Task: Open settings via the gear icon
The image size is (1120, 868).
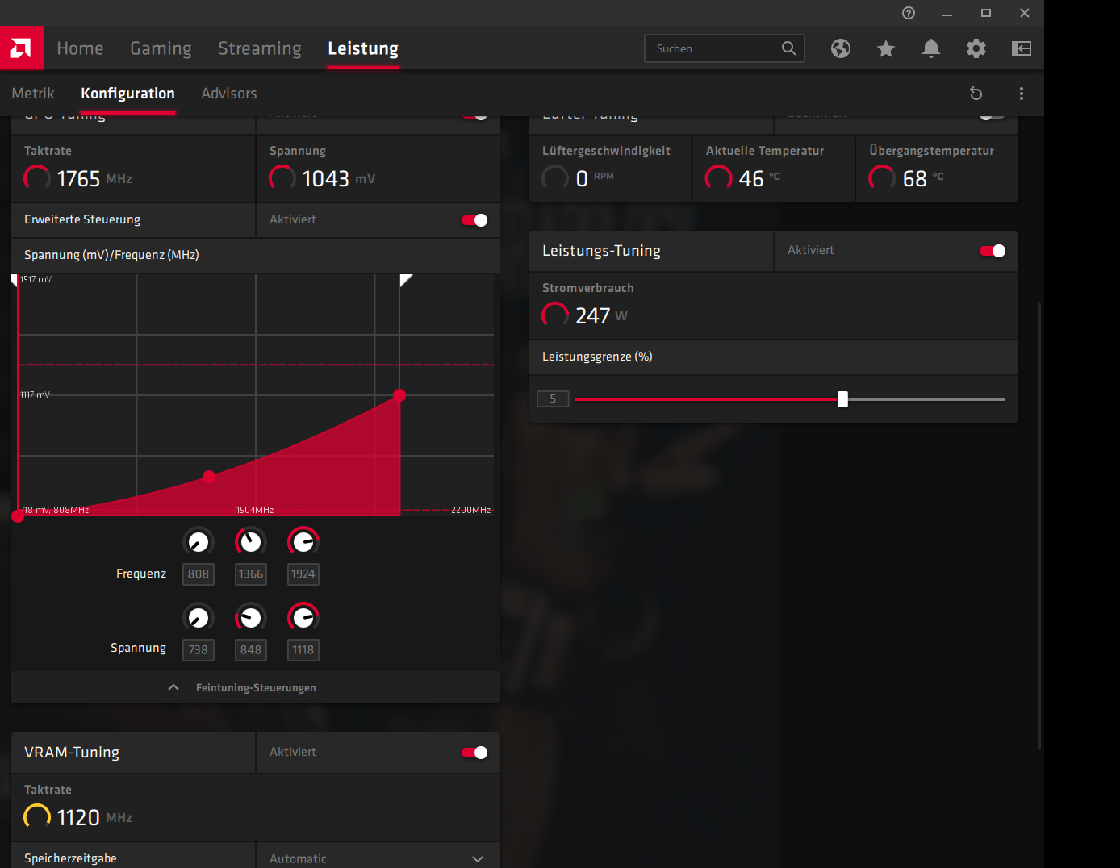Action: tap(976, 48)
